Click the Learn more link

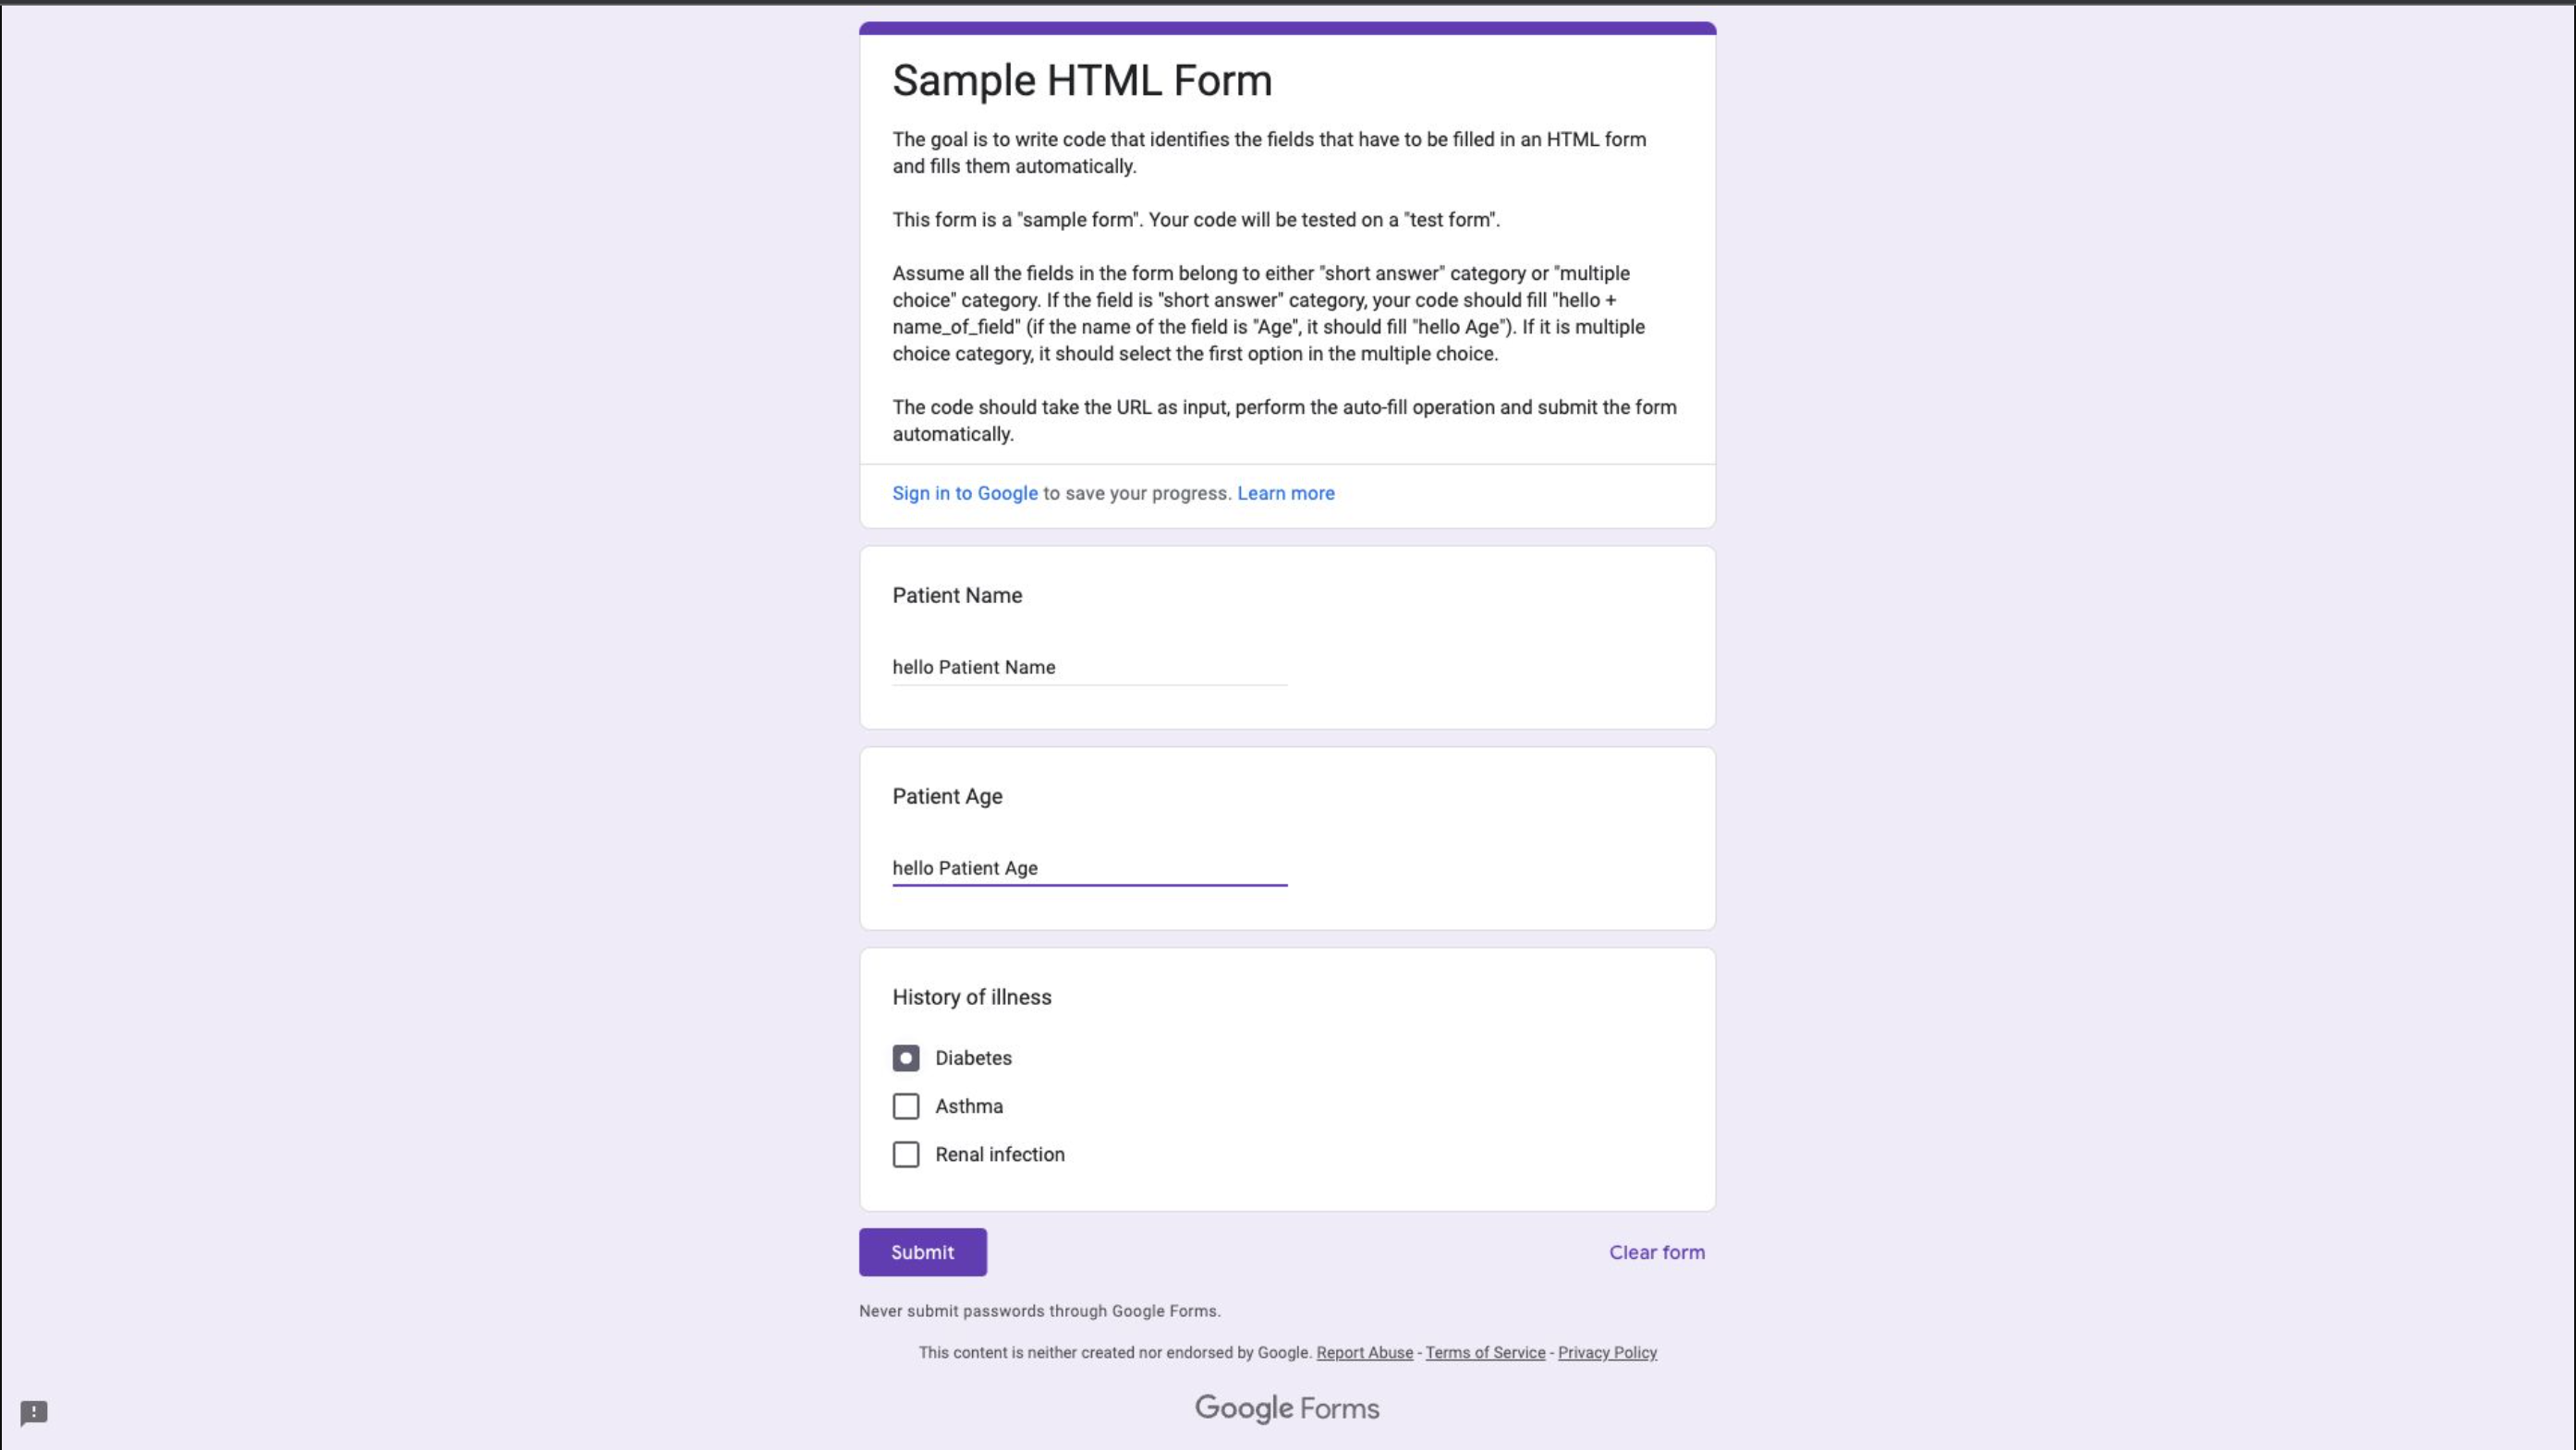1285,492
